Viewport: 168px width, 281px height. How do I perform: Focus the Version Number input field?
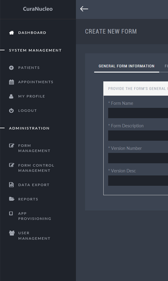tap(138, 158)
